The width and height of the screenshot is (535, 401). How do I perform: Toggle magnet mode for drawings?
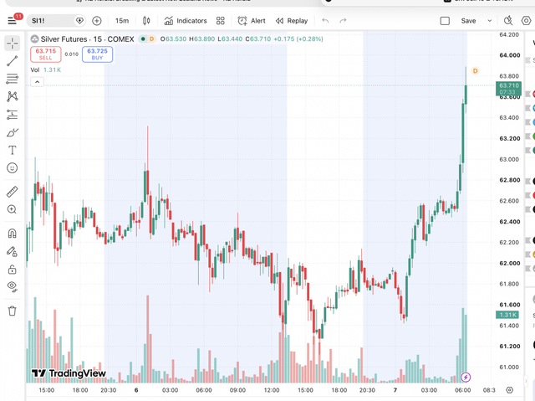click(x=12, y=234)
